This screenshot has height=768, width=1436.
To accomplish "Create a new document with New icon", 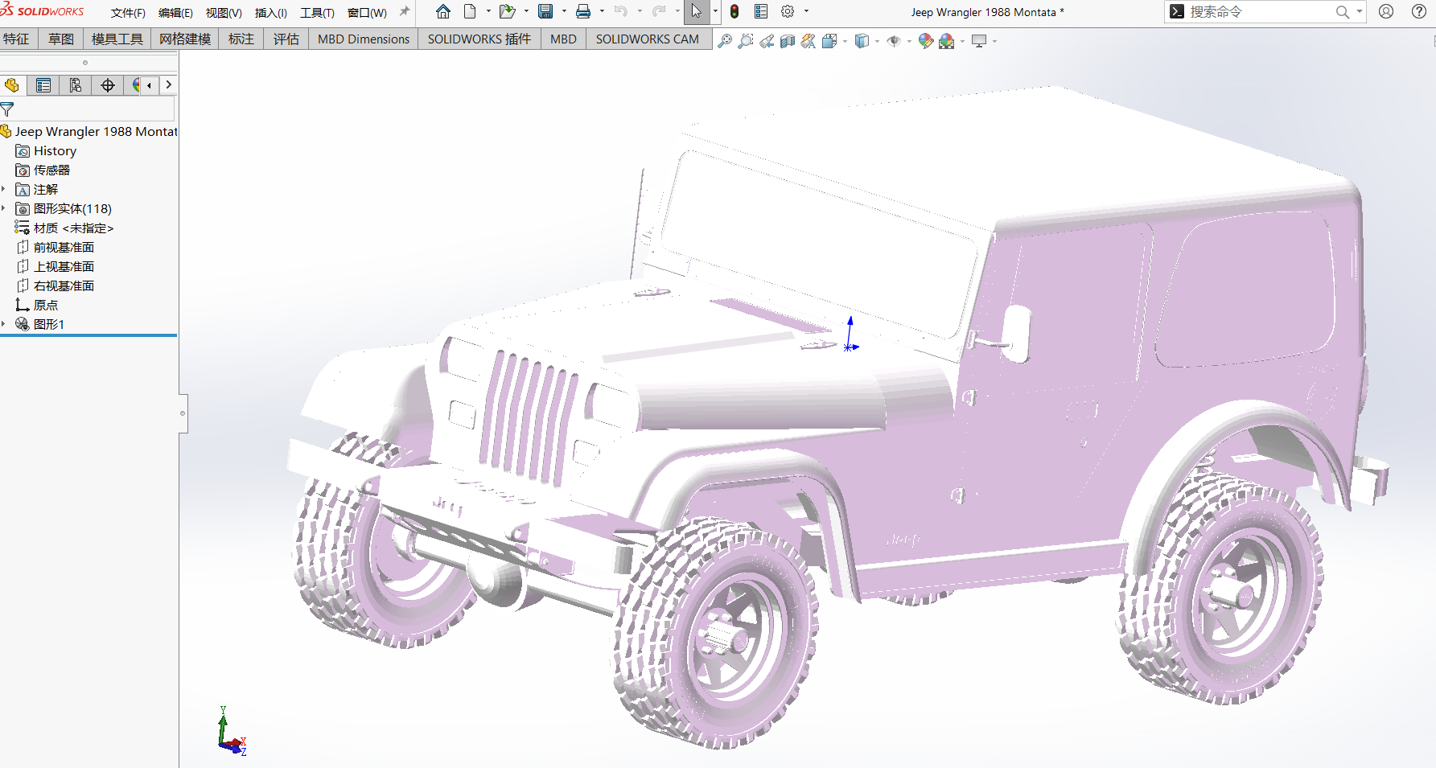I will coord(470,11).
